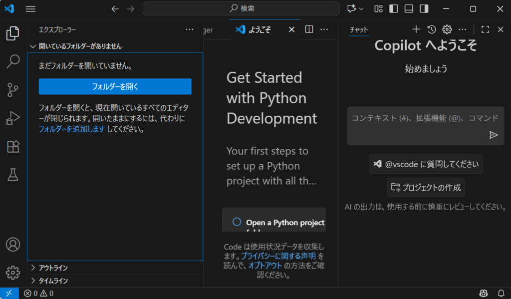Toggle the bottom panel layout button

coord(409,8)
